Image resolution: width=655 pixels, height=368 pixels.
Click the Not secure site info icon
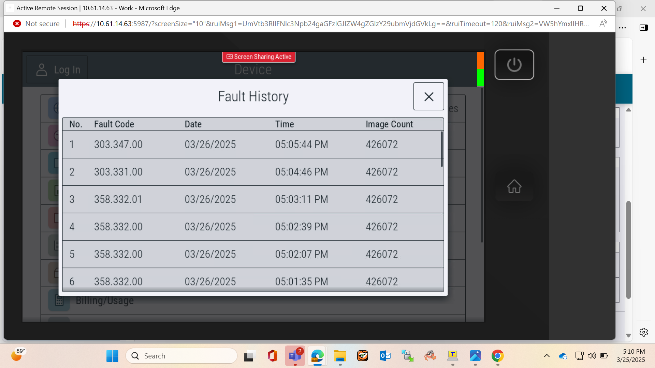coord(17,24)
